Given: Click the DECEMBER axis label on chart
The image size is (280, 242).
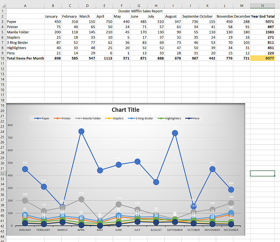Looking at the screenshot, I should 231,230.
